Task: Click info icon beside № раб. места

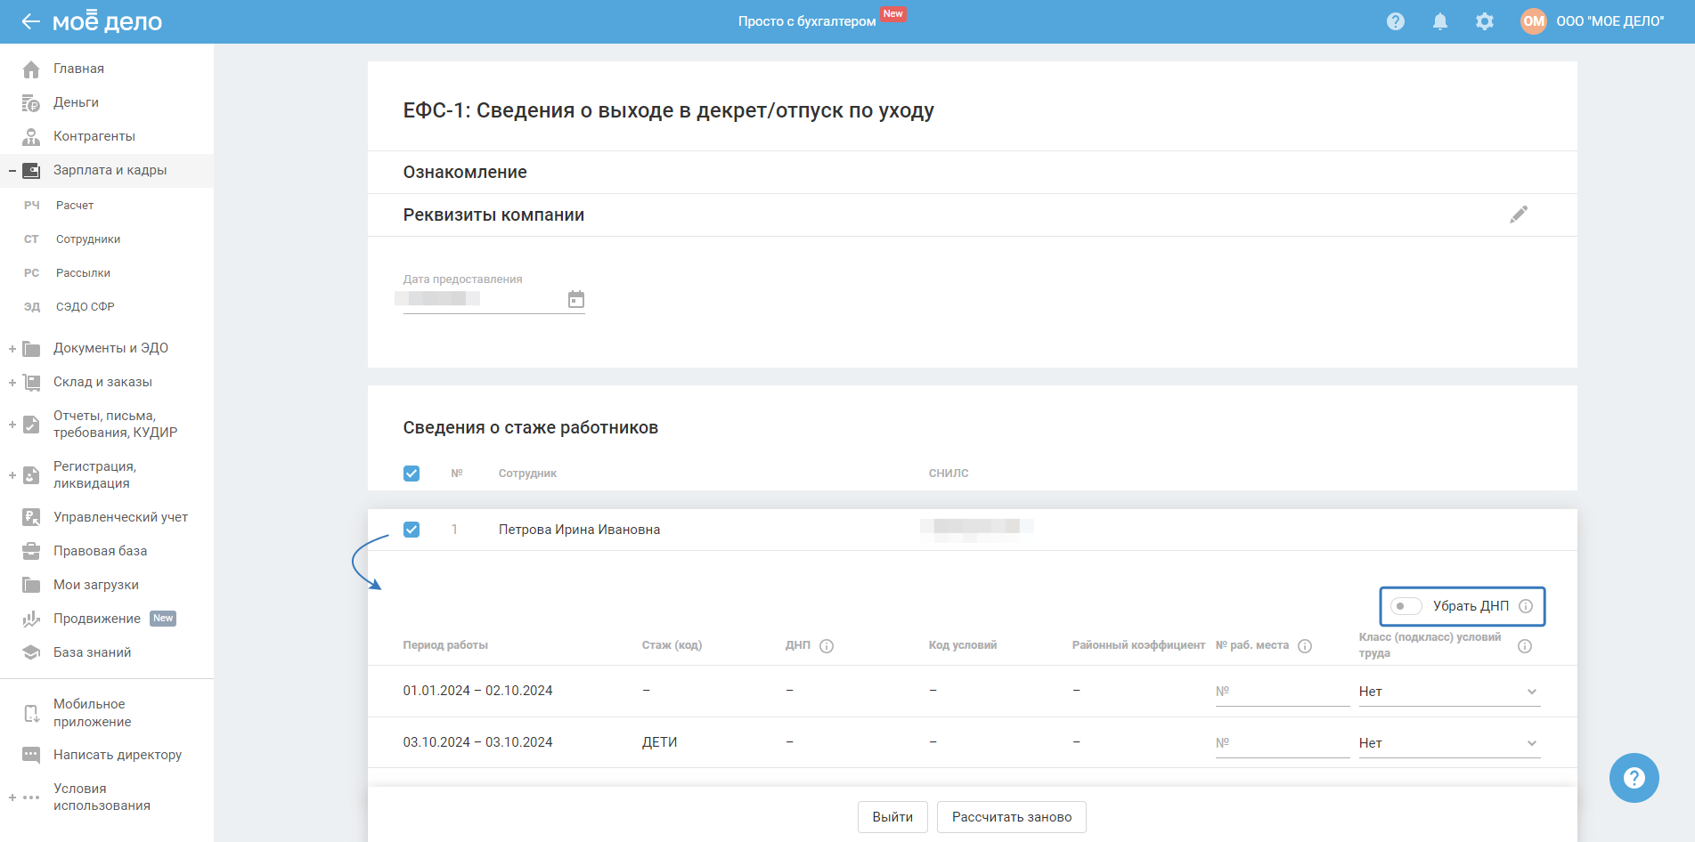Action: pos(1305,646)
